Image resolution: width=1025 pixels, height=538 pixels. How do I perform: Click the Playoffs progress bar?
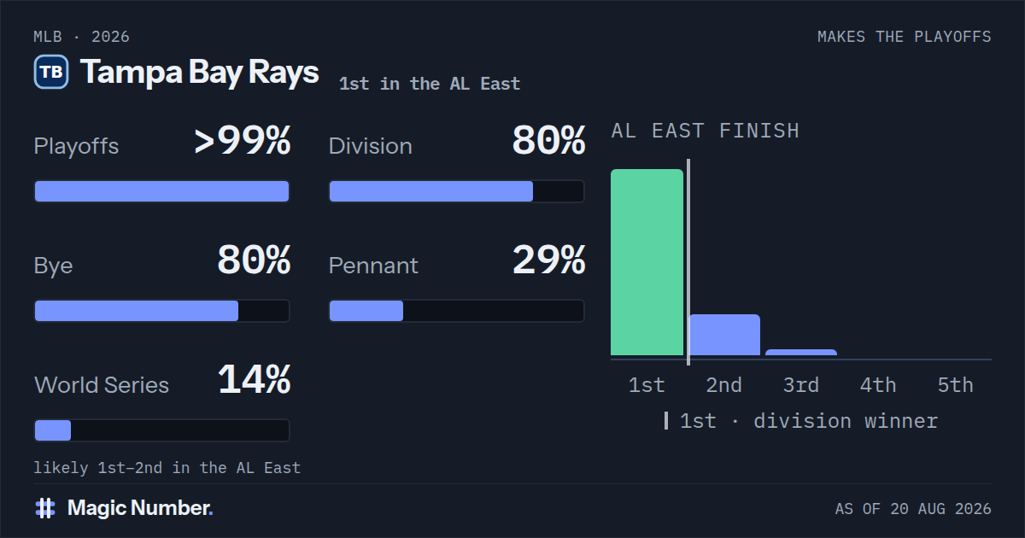point(161,191)
